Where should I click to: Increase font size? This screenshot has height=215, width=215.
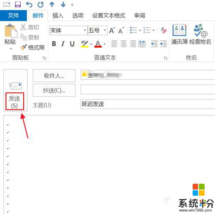[112, 30]
